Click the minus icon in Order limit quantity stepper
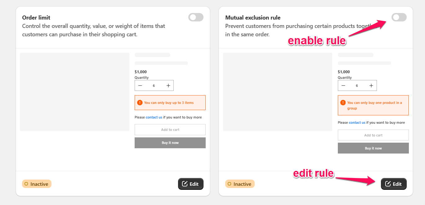 point(140,85)
